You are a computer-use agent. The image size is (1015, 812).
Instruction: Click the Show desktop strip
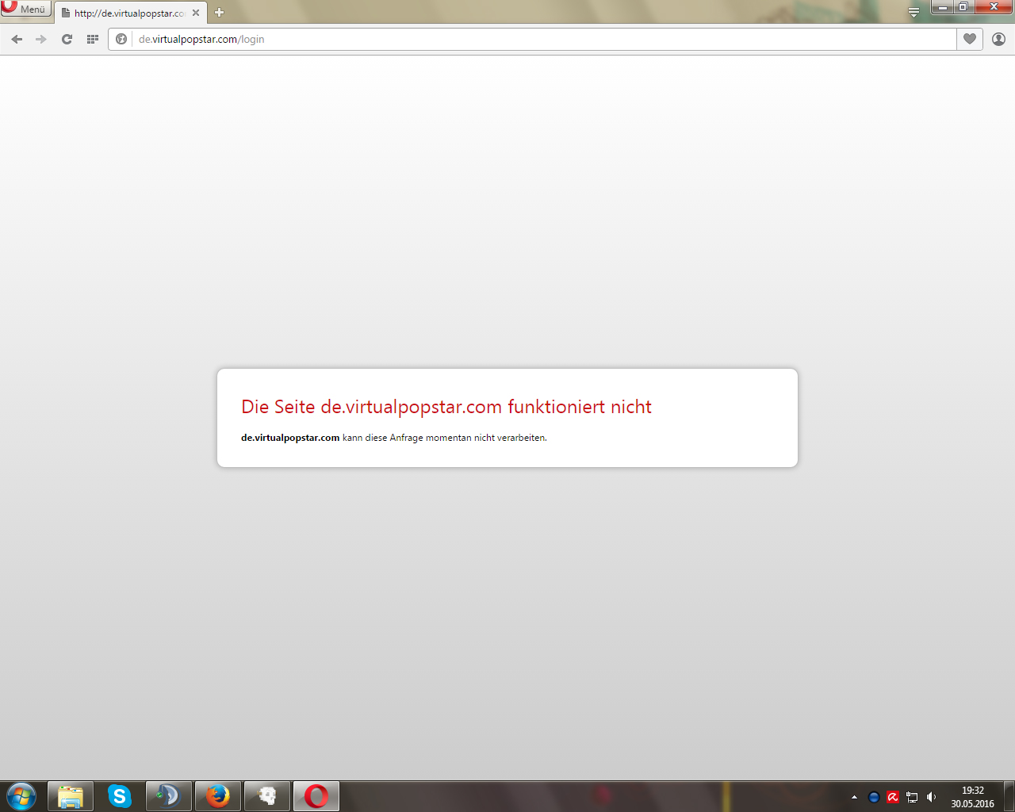1009,796
